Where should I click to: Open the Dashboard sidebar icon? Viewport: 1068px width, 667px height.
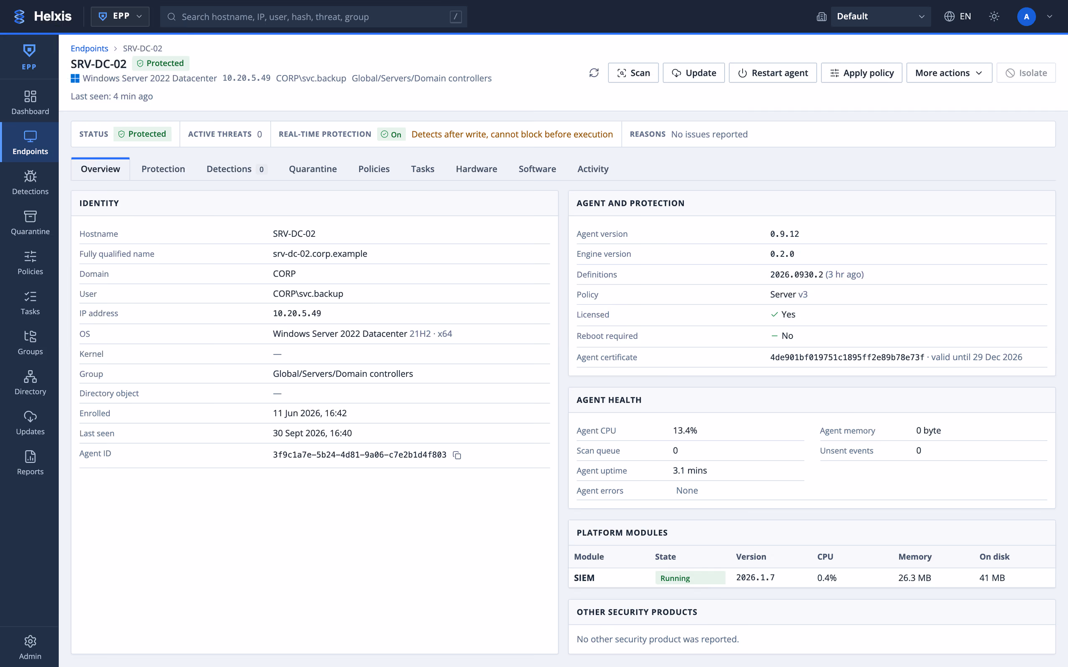click(30, 97)
